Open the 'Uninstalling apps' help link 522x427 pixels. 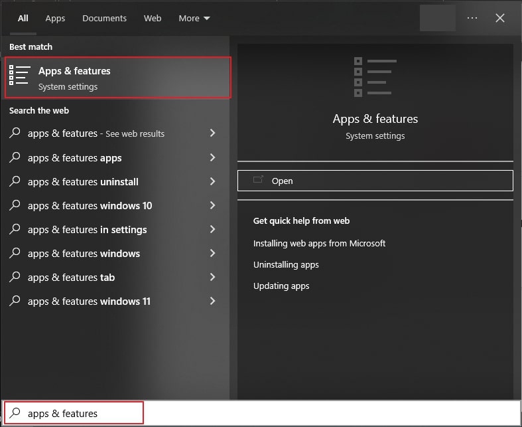[x=286, y=265]
